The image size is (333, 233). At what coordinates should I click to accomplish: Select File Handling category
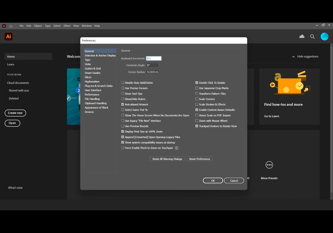pyautogui.click(x=92, y=99)
